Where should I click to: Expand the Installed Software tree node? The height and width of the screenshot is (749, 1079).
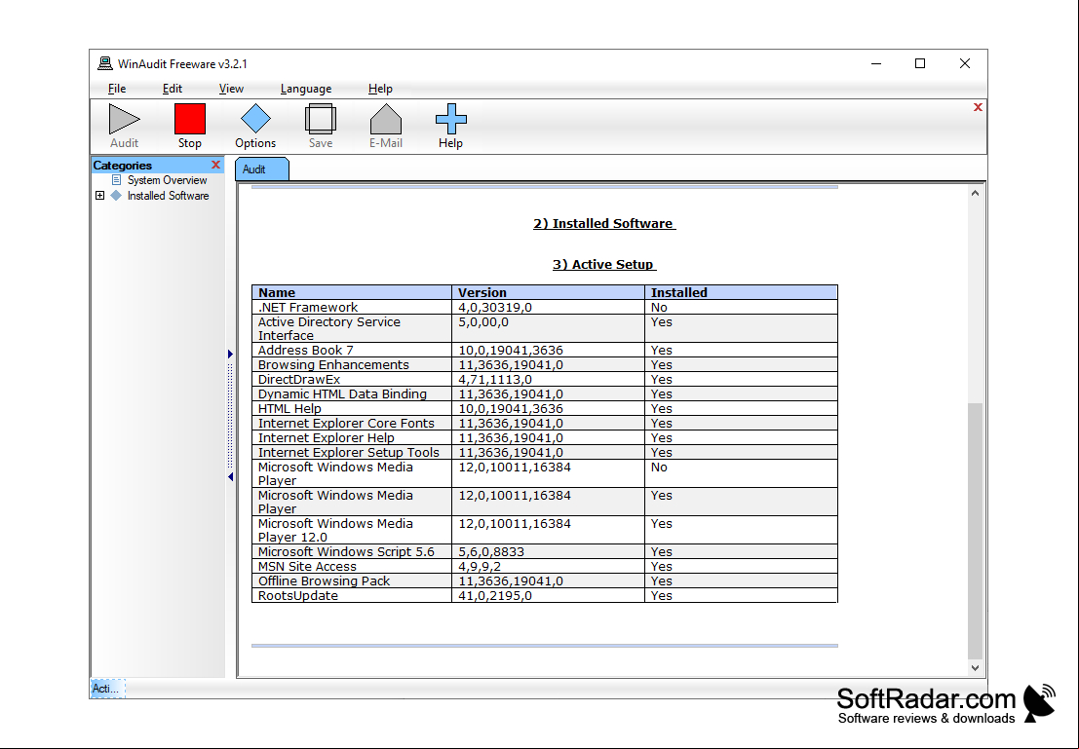[x=99, y=196]
